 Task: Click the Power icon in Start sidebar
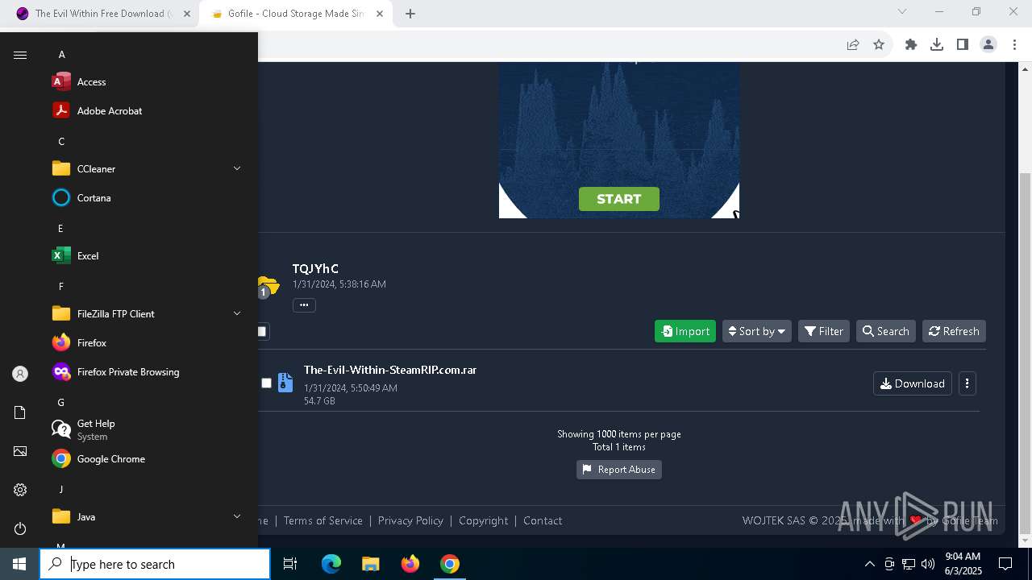[x=20, y=528]
